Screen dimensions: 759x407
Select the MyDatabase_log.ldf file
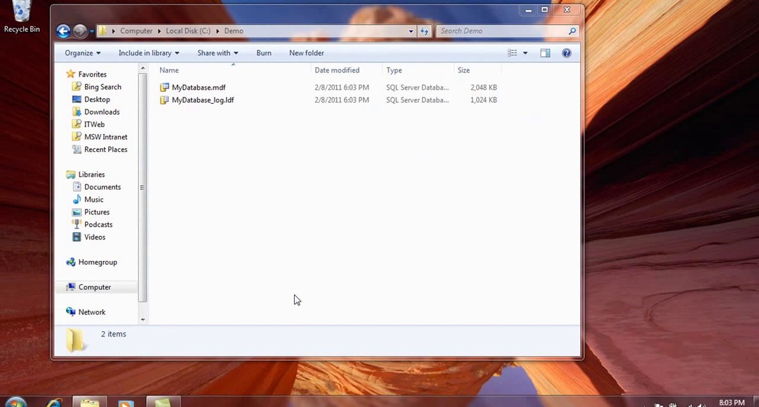[202, 100]
